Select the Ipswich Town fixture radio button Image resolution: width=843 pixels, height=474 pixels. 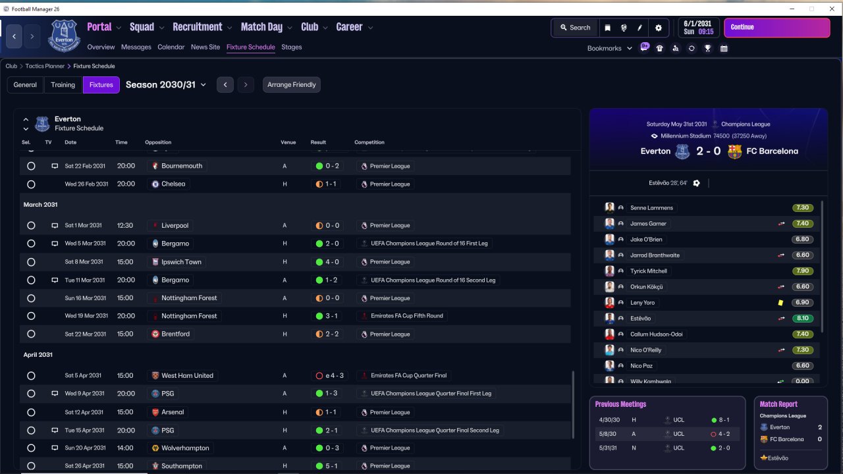(31, 262)
